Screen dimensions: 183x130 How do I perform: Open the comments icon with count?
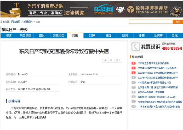[x=118, y=60]
